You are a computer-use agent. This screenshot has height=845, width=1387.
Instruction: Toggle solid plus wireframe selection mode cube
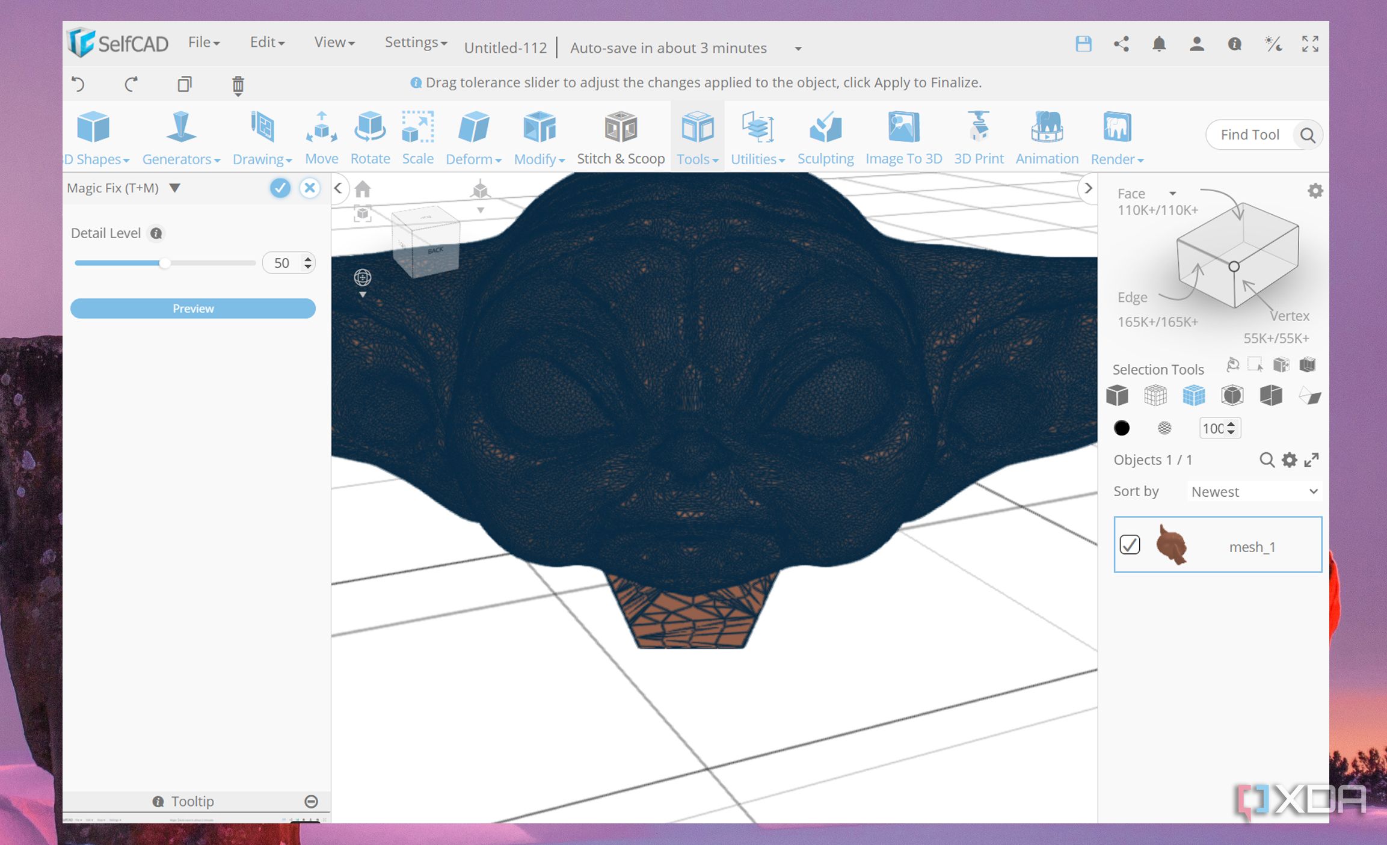tap(1193, 396)
